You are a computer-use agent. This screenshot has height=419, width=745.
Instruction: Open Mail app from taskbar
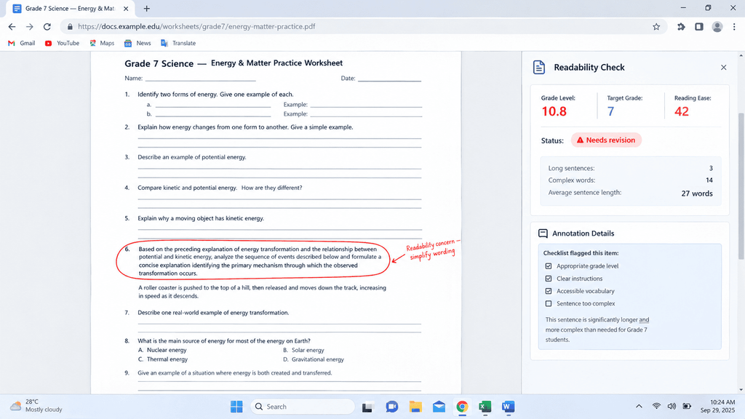pyautogui.click(x=439, y=407)
